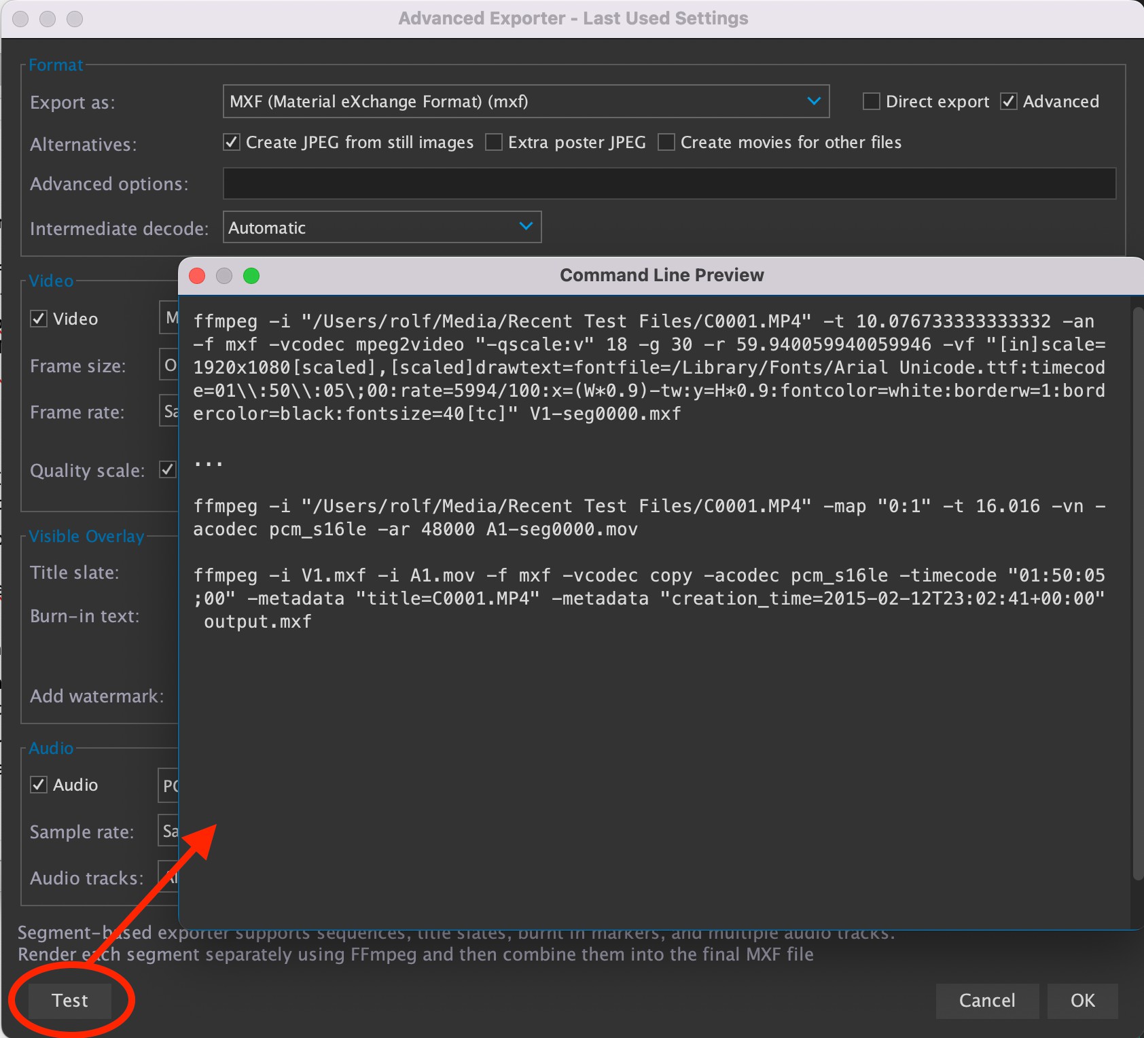Click the Cancel button

click(987, 1001)
